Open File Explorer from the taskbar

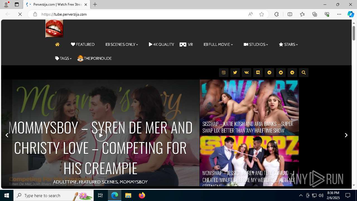[x=128, y=195]
